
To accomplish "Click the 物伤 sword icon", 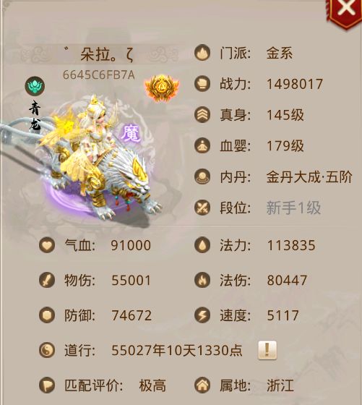I will click(x=47, y=280).
